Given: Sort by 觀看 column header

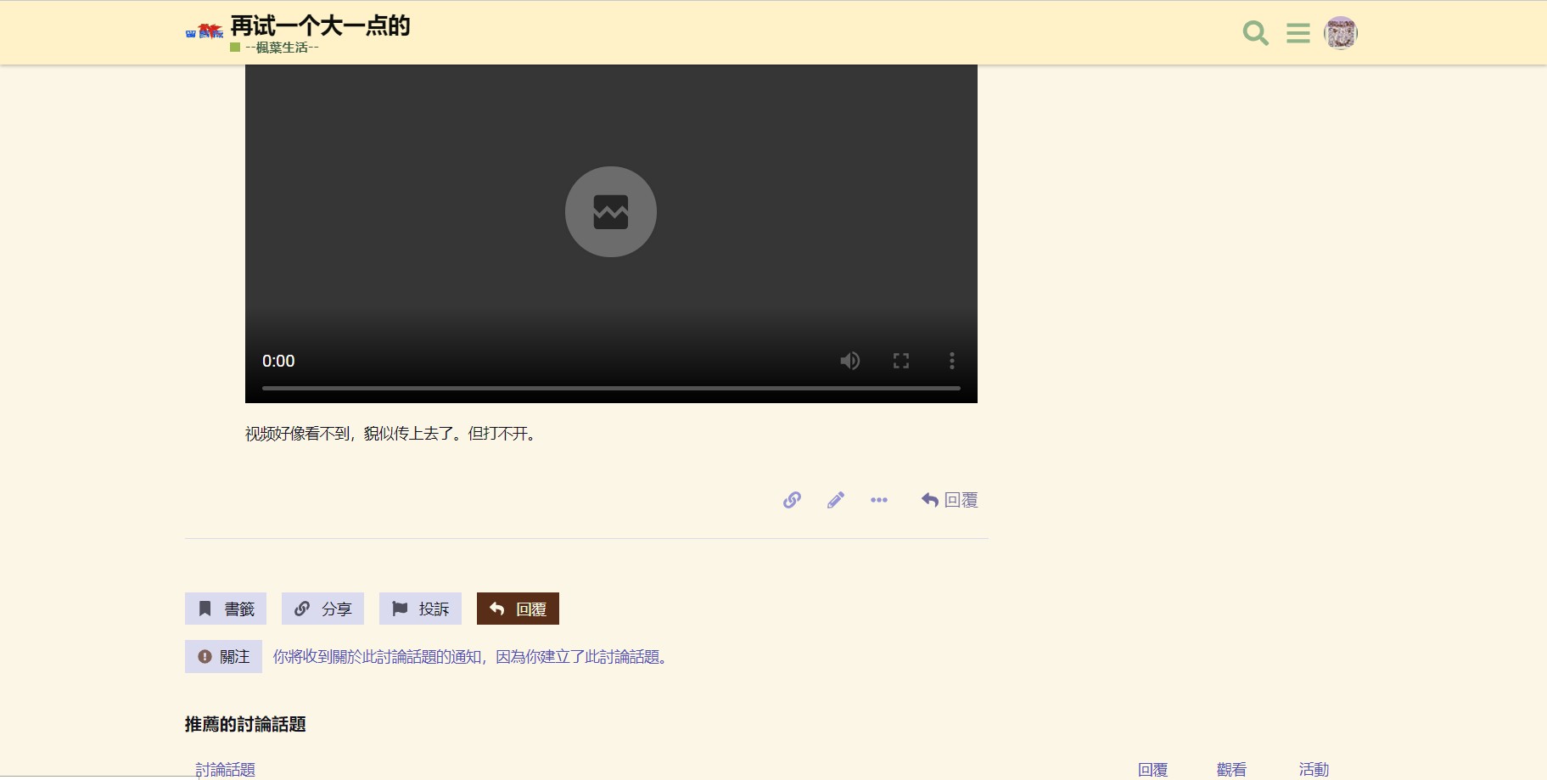Looking at the screenshot, I should click(1231, 770).
